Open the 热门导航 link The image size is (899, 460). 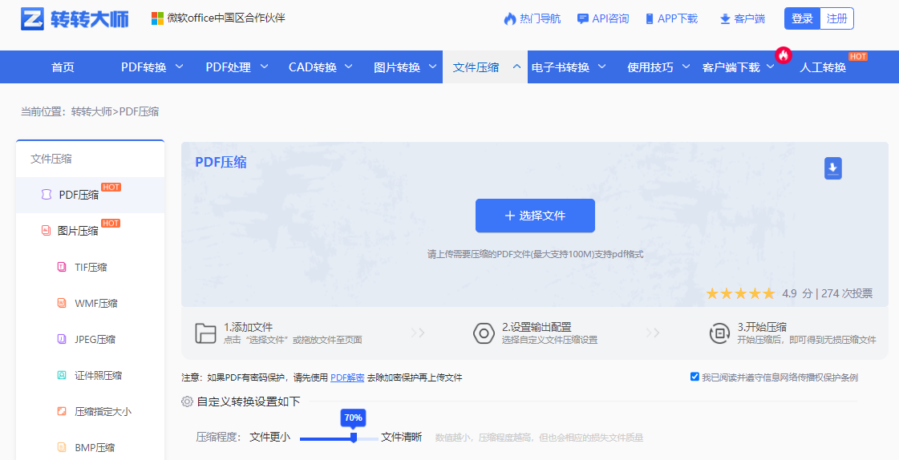pos(540,19)
